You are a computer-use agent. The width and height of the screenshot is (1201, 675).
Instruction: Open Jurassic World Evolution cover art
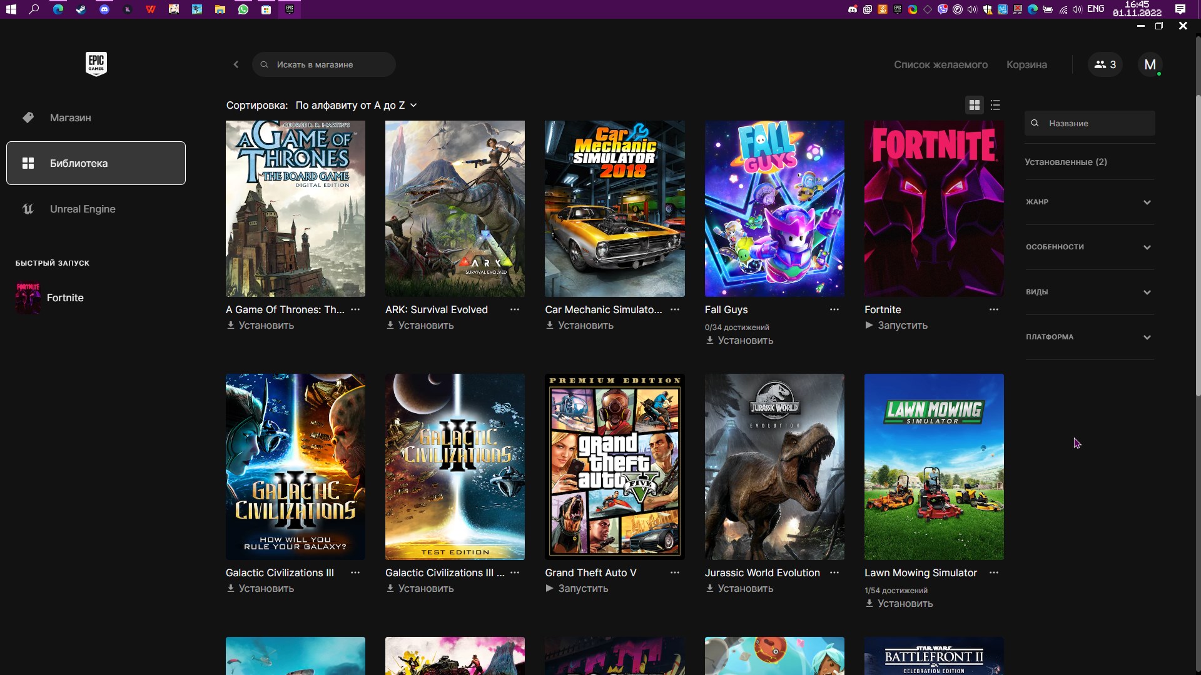[774, 467]
